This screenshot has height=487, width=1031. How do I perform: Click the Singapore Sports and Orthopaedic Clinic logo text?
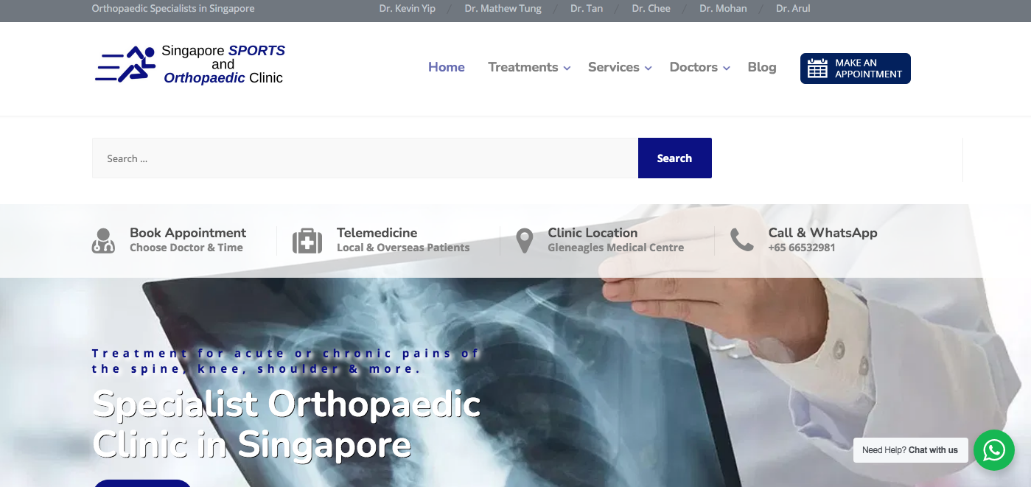[223, 64]
